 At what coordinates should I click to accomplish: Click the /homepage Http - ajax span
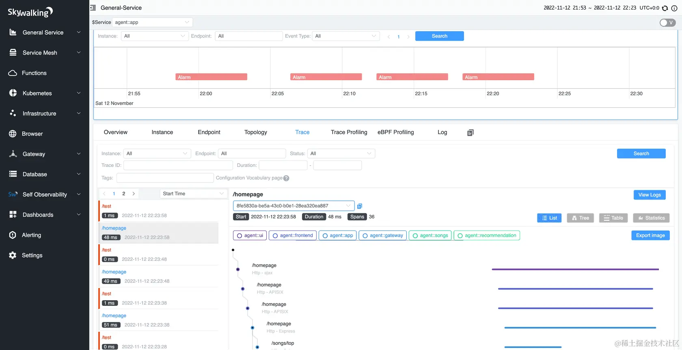264,269
